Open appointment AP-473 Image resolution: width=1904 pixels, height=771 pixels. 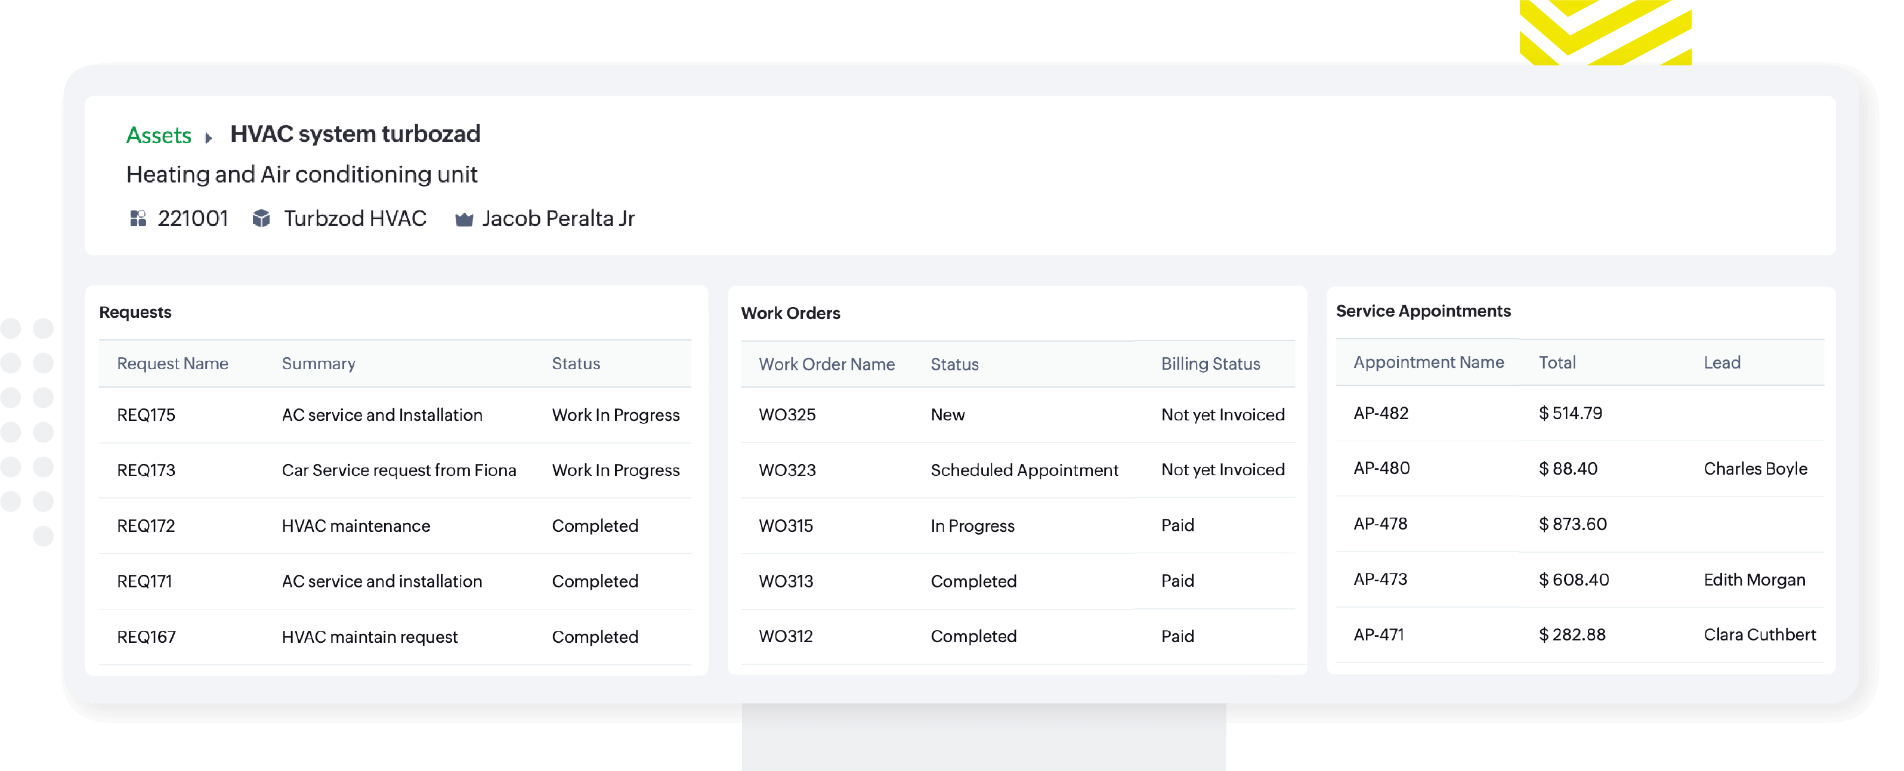1380,579
